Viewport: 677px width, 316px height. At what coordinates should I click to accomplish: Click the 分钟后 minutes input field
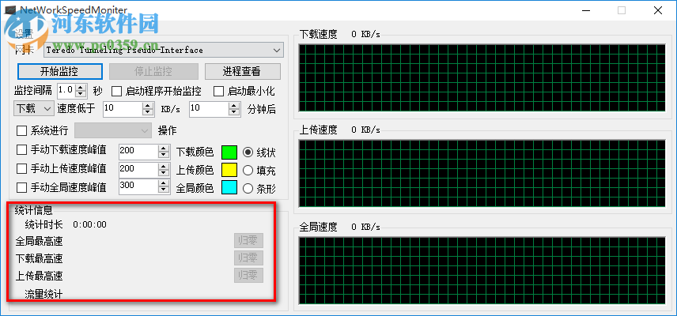(209, 109)
